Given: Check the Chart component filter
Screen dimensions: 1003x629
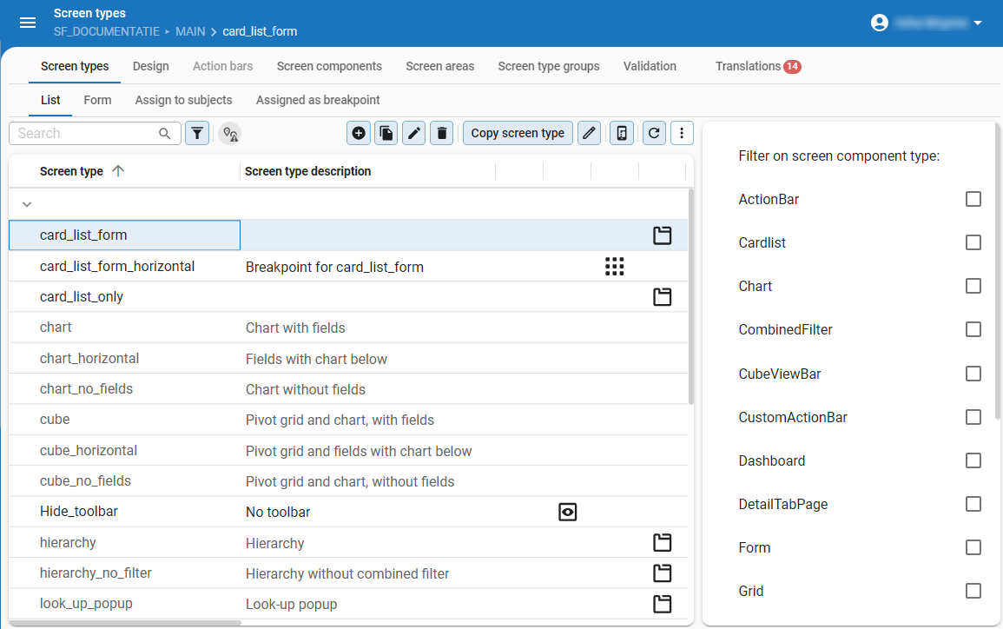Looking at the screenshot, I should pos(973,286).
